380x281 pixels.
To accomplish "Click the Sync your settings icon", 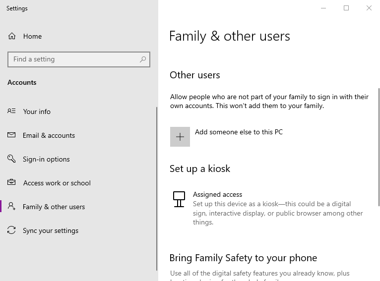I will [11, 230].
